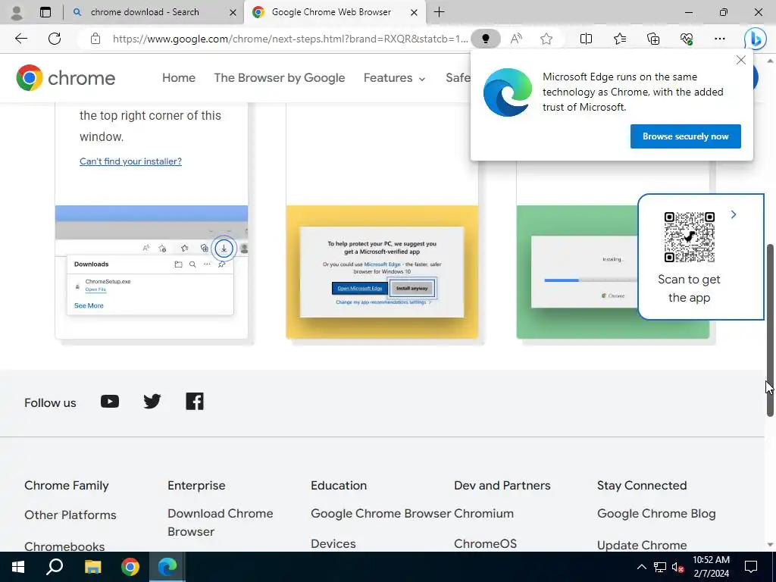Open Google Chrome Browser education link
The image size is (776, 582).
[381, 514]
